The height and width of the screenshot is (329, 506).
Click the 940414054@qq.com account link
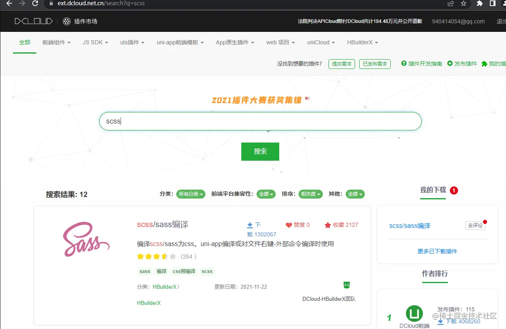pos(458,21)
